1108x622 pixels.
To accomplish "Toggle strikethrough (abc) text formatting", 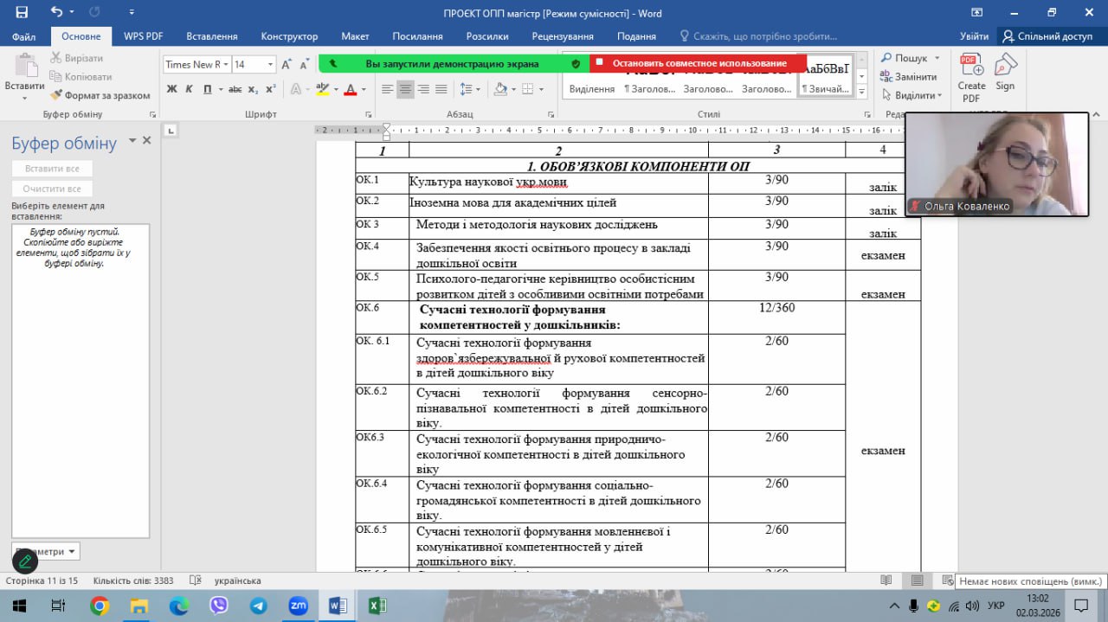I will pyautogui.click(x=235, y=89).
